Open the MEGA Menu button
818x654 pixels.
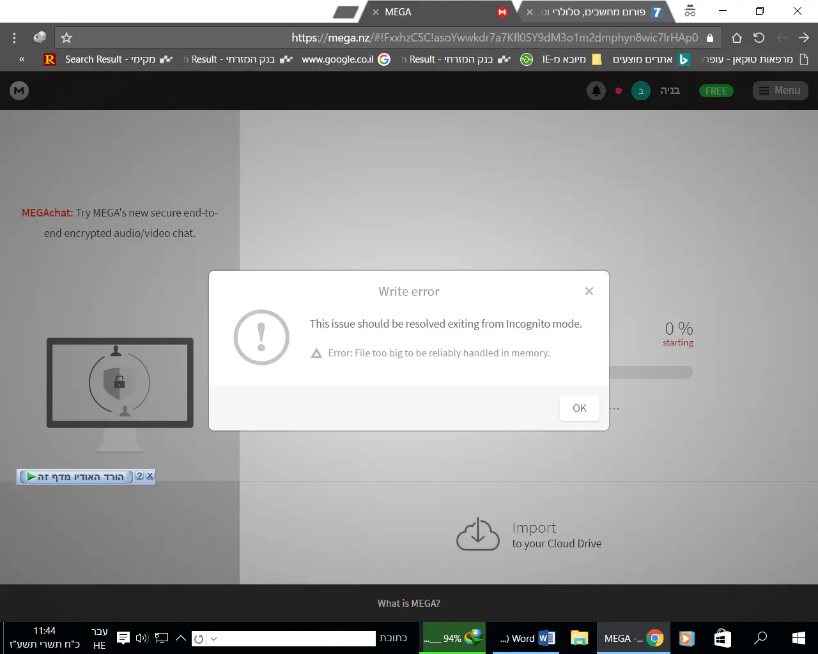pyautogui.click(x=780, y=91)
